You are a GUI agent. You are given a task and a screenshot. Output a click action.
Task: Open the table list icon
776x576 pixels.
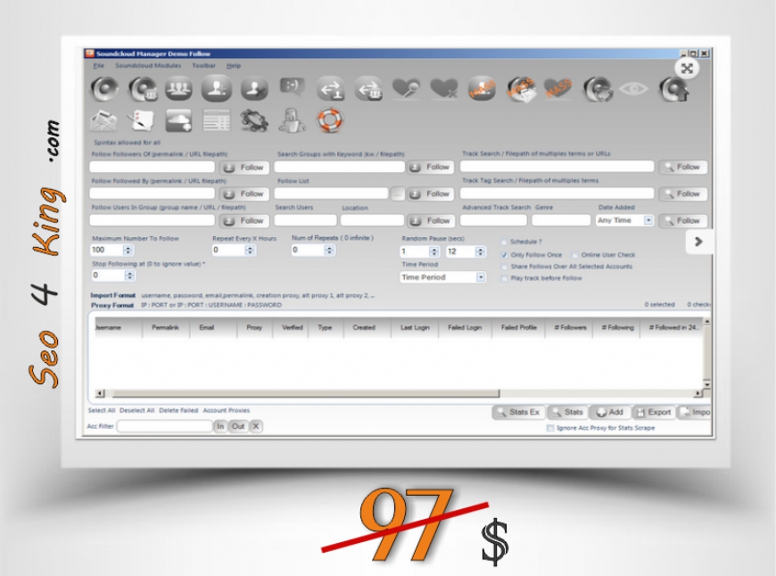217,120
